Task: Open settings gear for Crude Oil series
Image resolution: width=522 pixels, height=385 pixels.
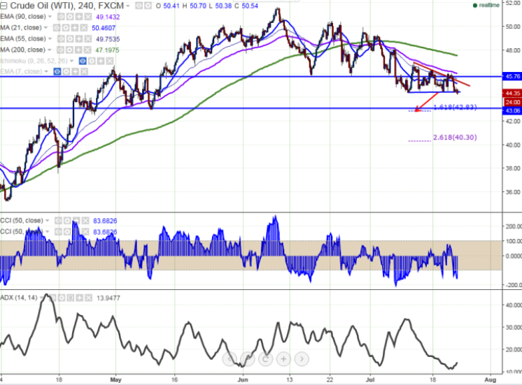Action: (x=148, y=6)
